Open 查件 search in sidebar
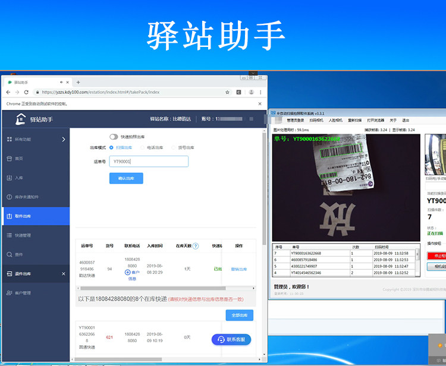The height and width of the screenshot is (366, 446). pos(19,255)
